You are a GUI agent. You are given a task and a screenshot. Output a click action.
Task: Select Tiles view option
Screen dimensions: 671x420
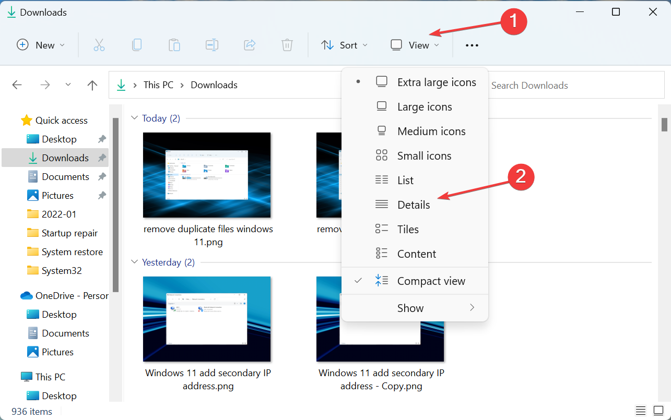pyautogui.click(x=415, y=229)
